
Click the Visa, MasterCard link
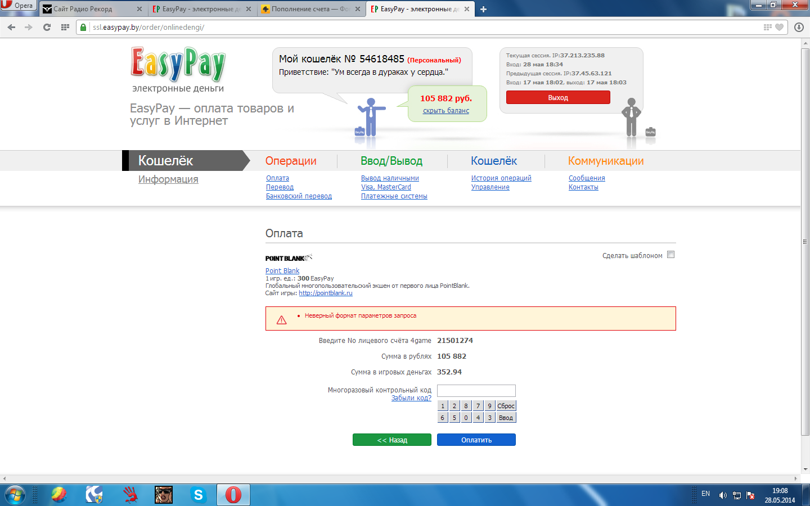(x=386, y=187)
